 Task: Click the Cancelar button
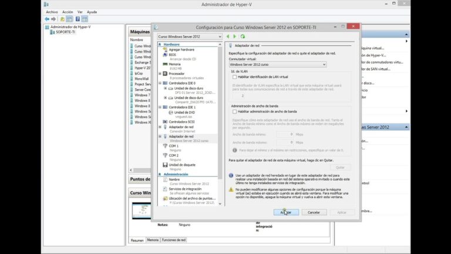[314, 212]
